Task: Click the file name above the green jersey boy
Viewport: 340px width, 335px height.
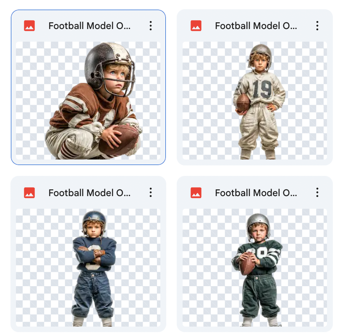Action: tap(256, 193)
